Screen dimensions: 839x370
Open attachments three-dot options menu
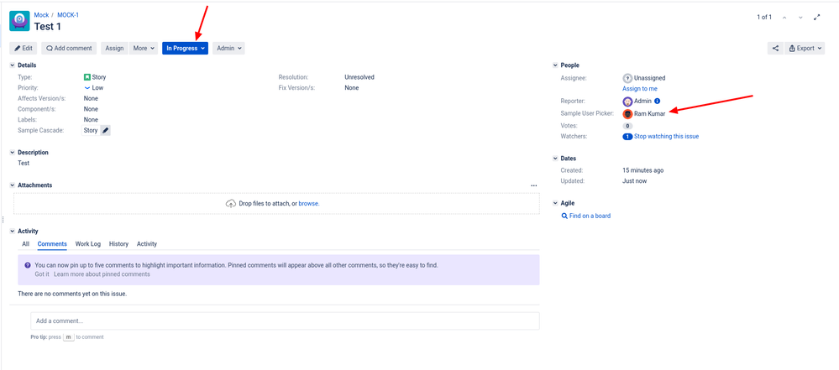point(533,185)
